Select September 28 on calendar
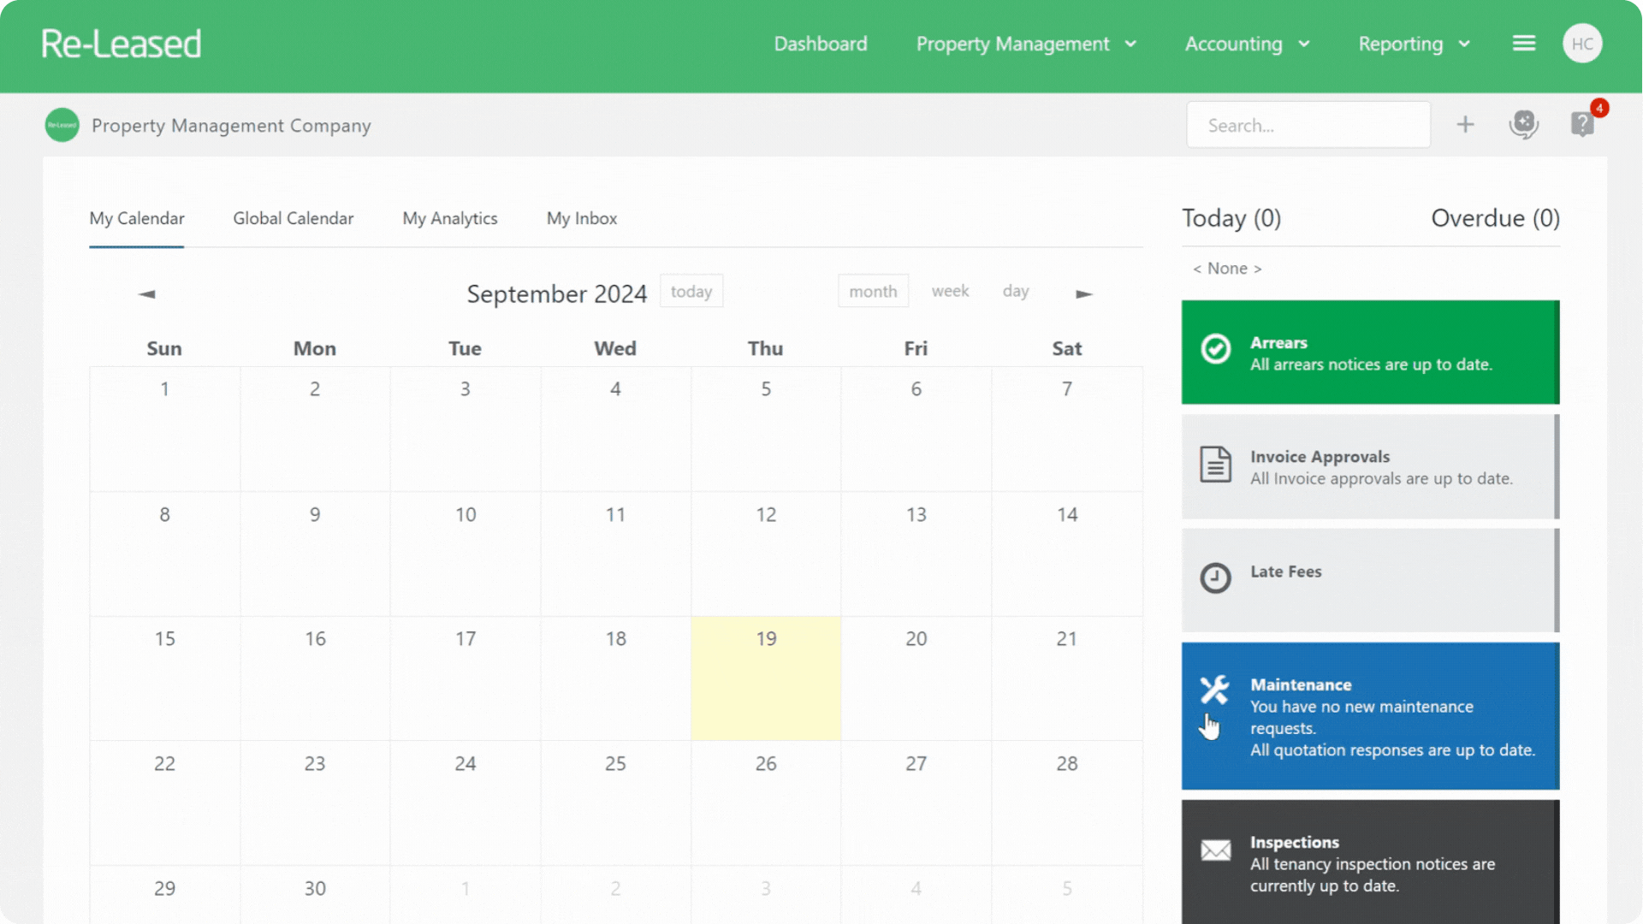1643x924 pixels. 1067,803
